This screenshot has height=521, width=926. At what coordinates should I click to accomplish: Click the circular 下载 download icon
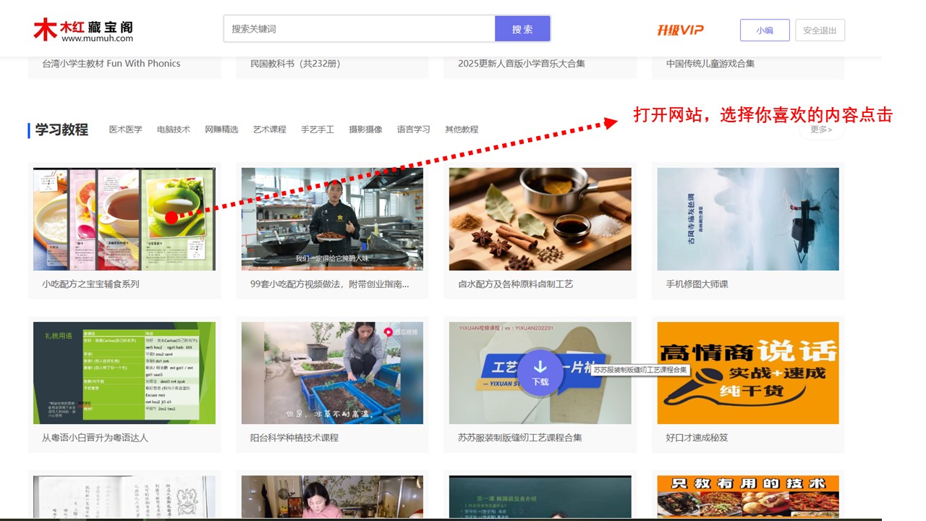click(540, 372)
